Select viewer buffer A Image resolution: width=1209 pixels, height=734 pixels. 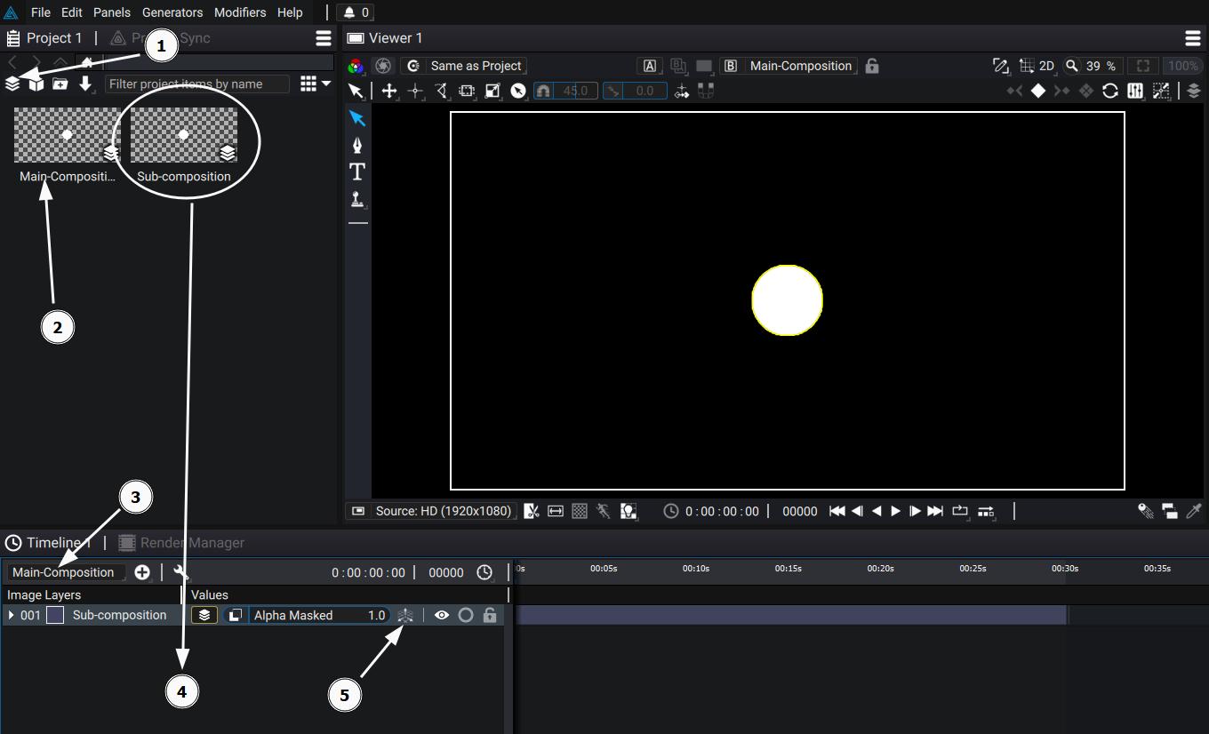click(650, 66)
